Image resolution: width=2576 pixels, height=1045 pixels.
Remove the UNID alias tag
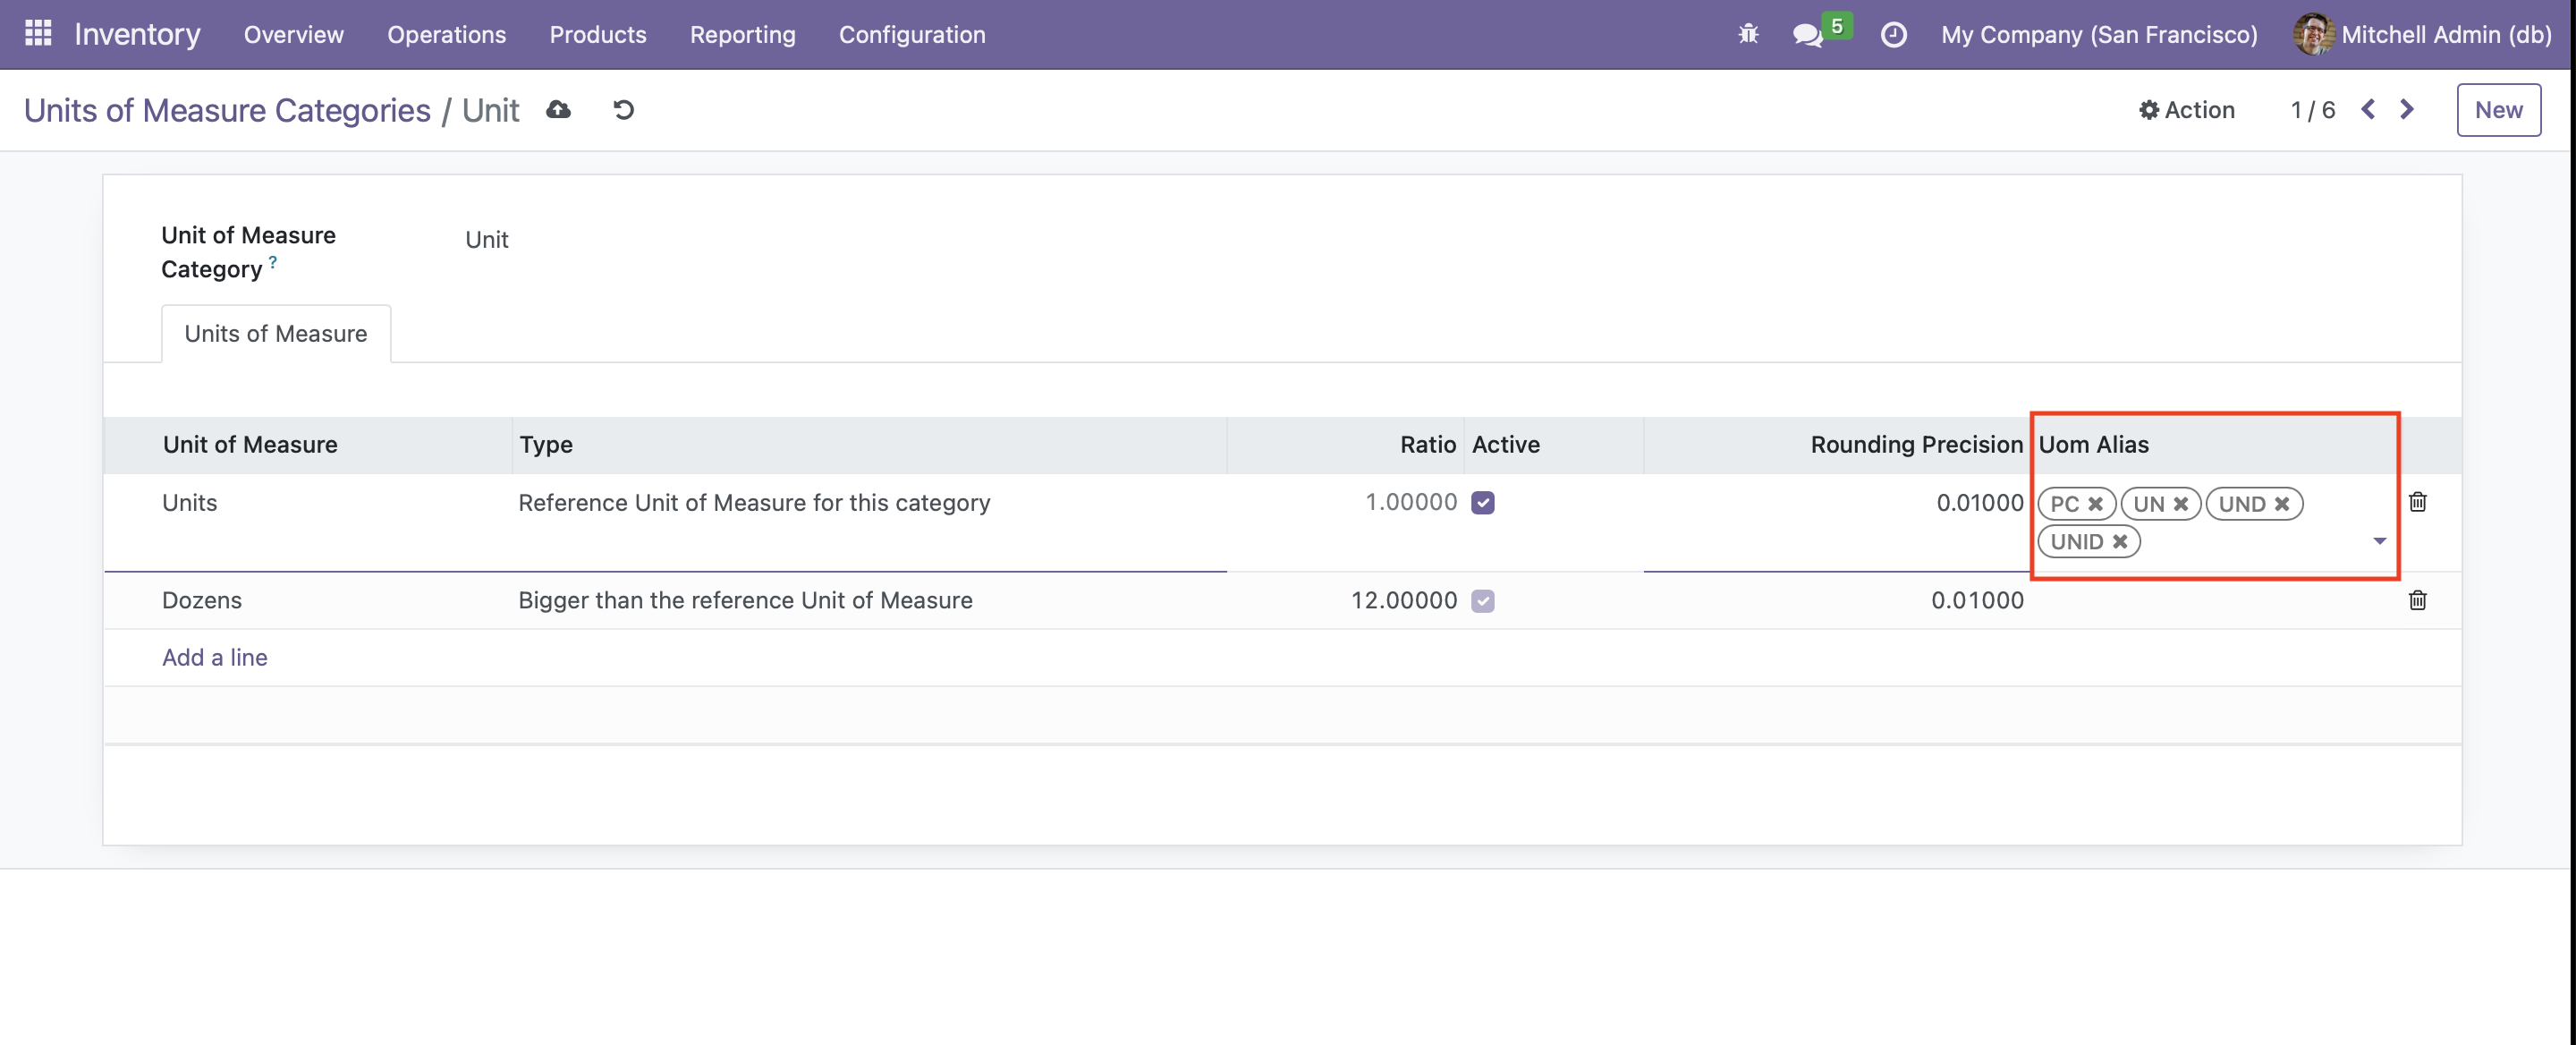tap(2119, 542)
